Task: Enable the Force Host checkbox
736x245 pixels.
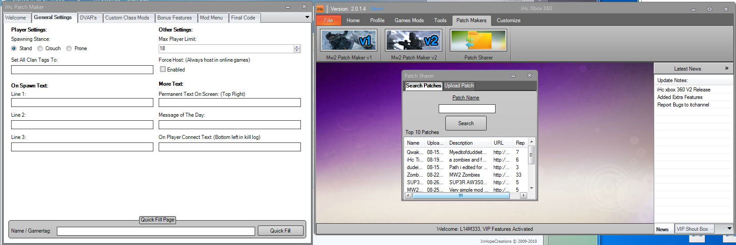Action: click(163, 69)
